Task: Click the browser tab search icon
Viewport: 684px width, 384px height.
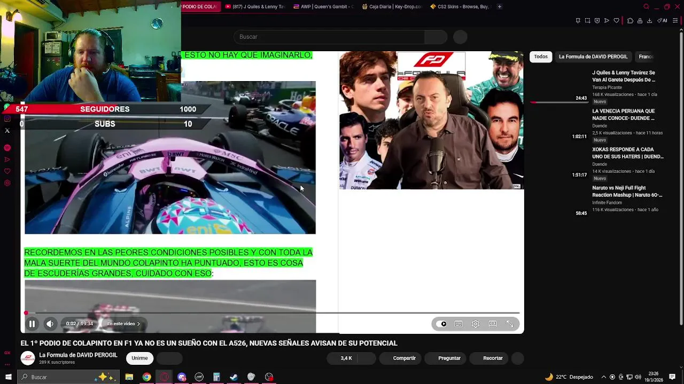Action: pos(646,6)
